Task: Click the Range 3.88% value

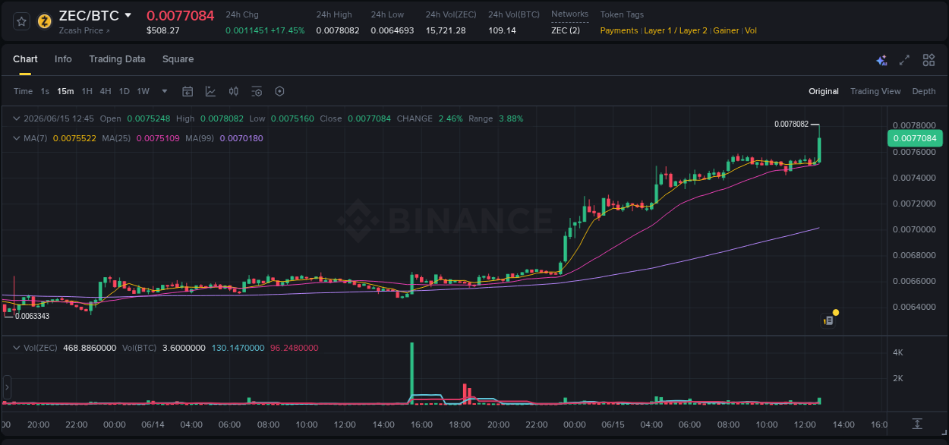Action: (x=511, y=118)
